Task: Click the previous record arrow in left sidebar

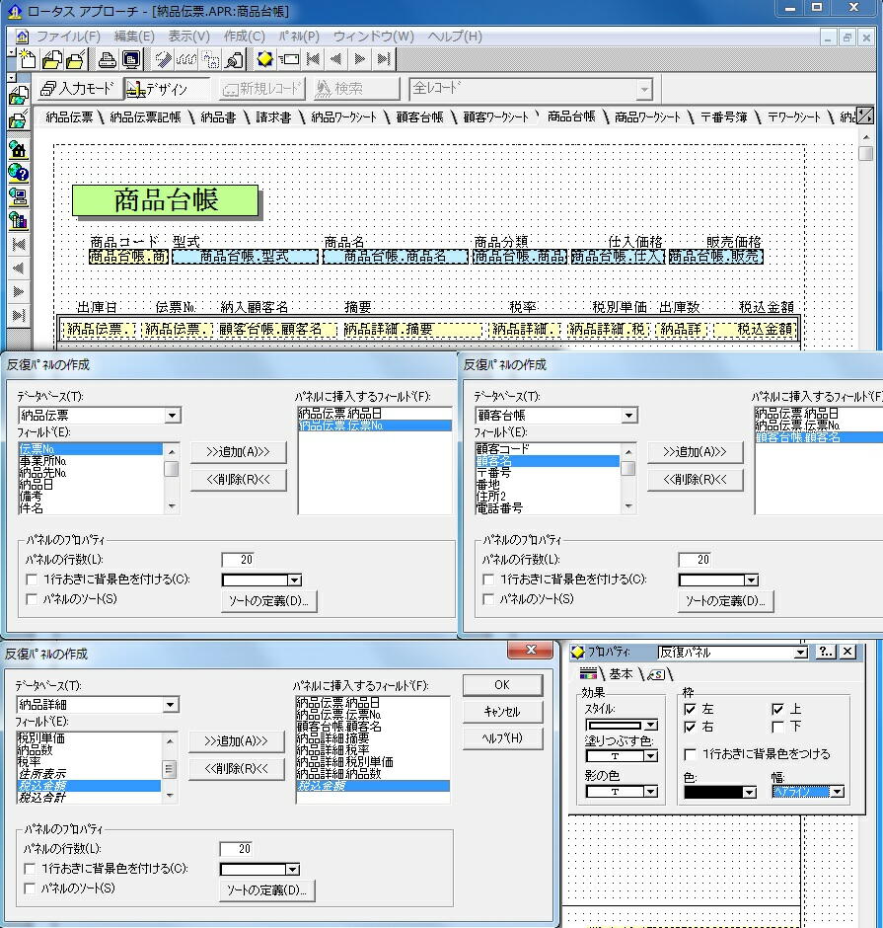Action: tap(19, 268)
